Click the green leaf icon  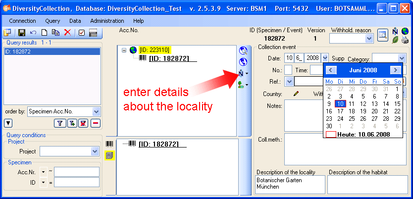(395, 41)
